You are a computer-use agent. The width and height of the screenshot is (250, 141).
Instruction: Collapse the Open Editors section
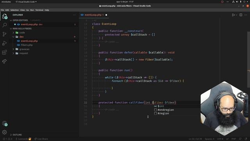click(x=11, y=20)
